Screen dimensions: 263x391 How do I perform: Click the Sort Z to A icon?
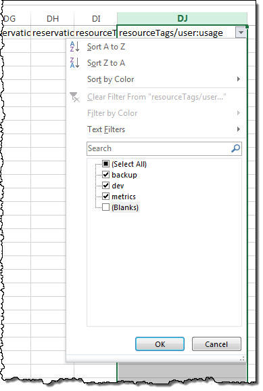pos(74,62)
